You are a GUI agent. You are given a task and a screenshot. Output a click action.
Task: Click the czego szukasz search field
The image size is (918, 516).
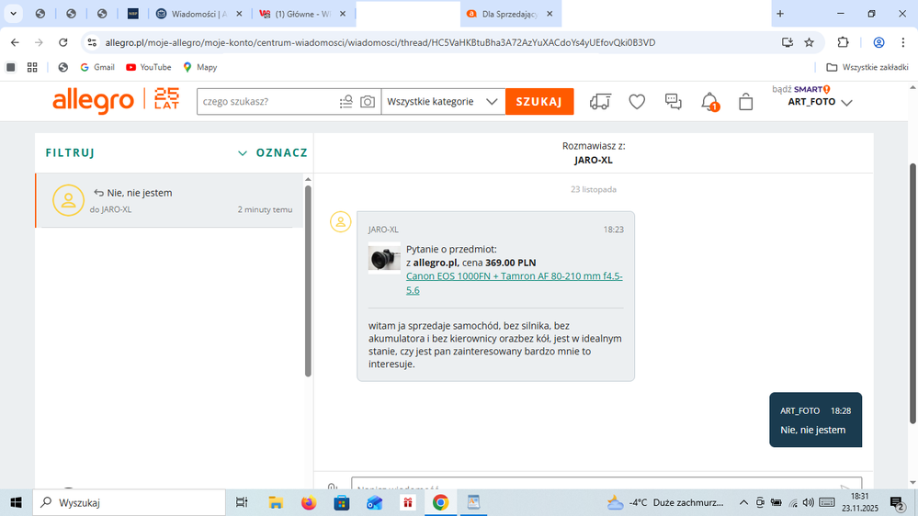tap(266, 102)
